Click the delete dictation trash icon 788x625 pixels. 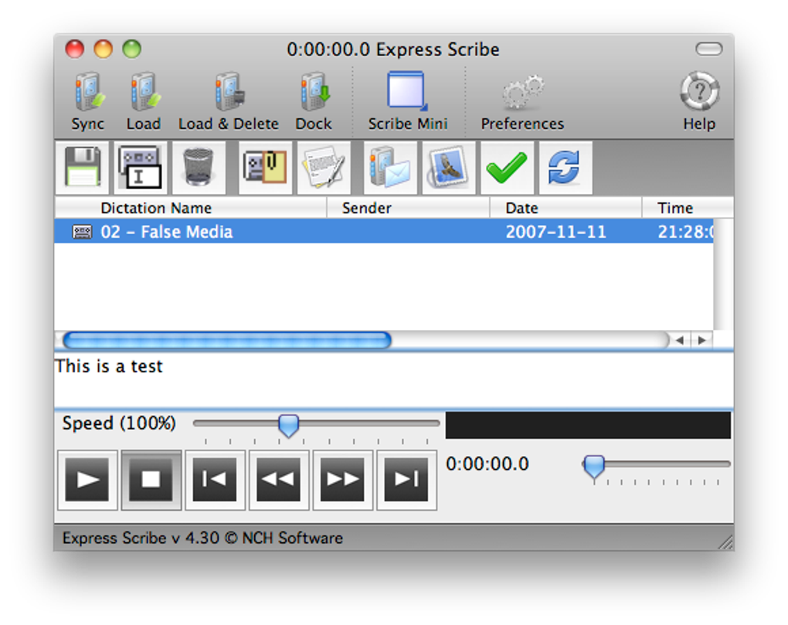pyautogui.click(x=199, y=167)
